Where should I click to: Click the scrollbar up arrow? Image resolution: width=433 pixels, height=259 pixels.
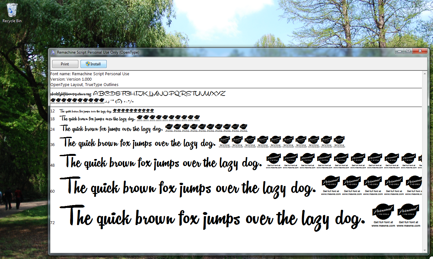coord(424,74)
